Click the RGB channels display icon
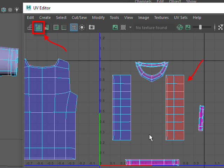 [x=180, y=27]
